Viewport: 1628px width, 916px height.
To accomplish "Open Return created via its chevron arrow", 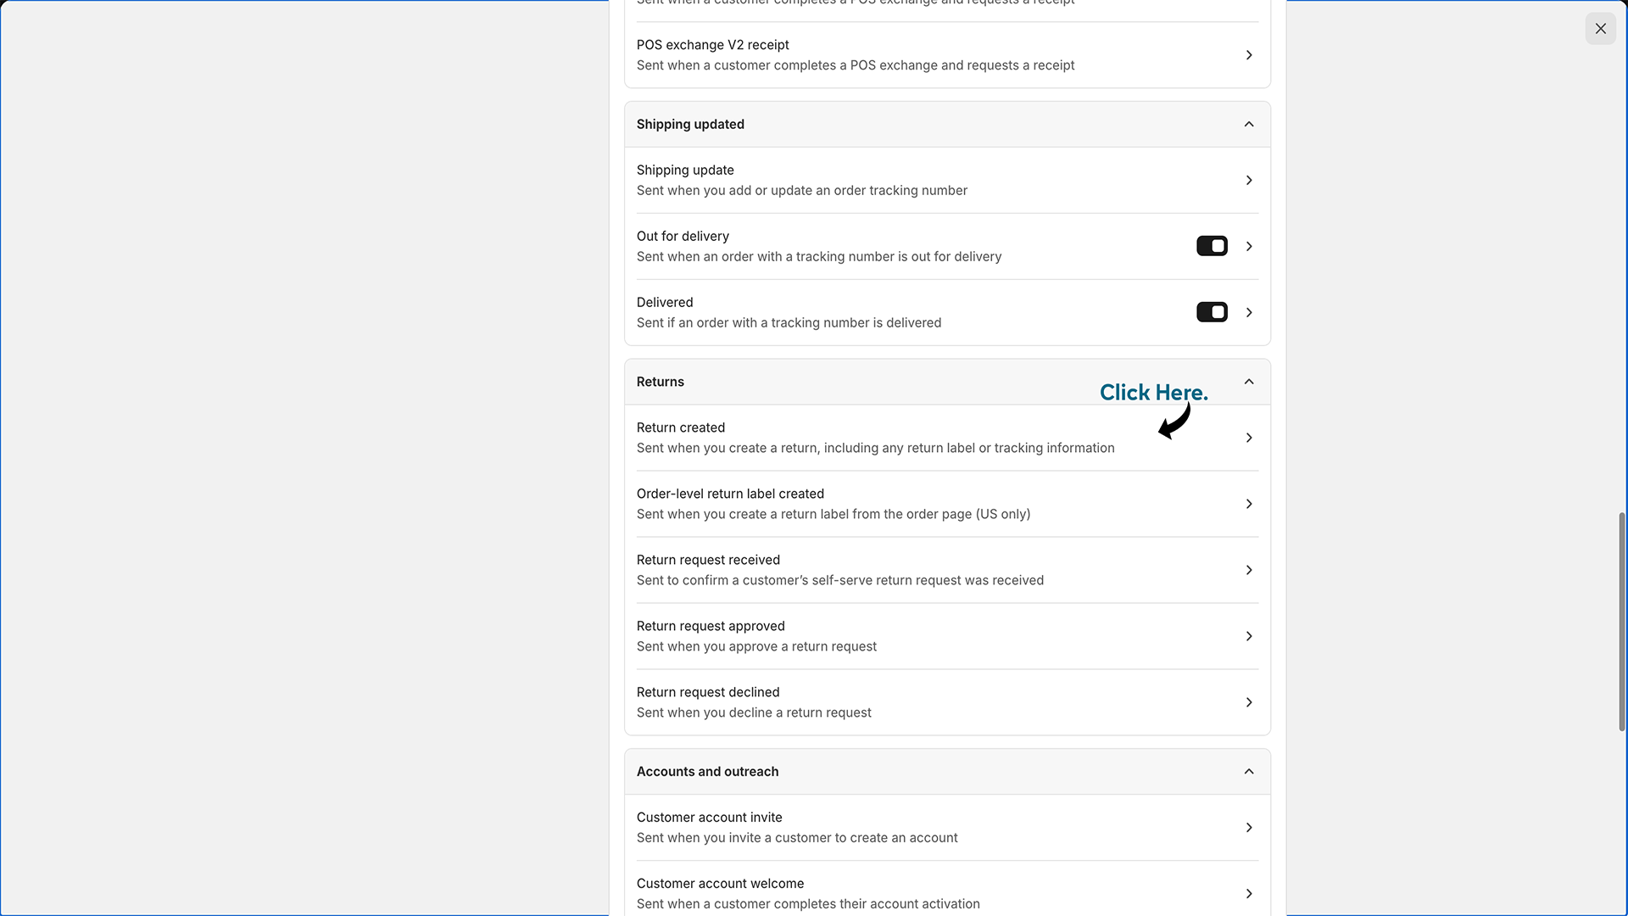I will pyautogui.click(x=1249, y=438).
